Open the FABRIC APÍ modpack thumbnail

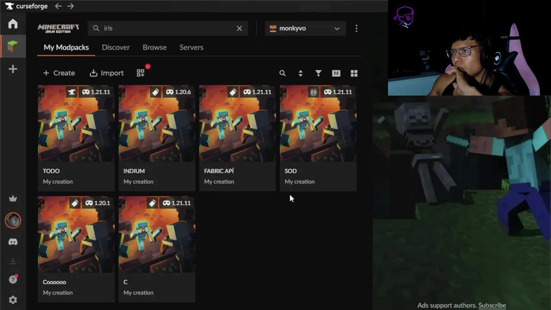pyautogui.click(x=237, y=124)
